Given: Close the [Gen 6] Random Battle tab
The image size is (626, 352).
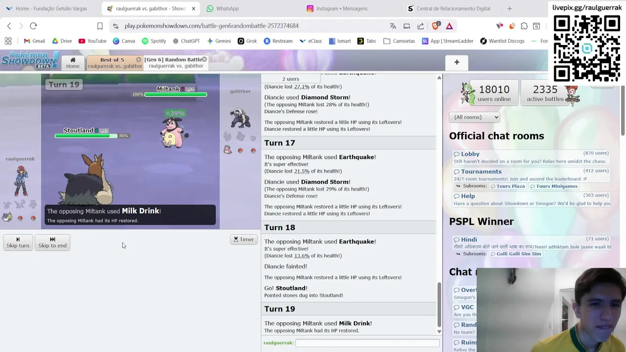Looking at the screenshot, I should pos(204,60).
